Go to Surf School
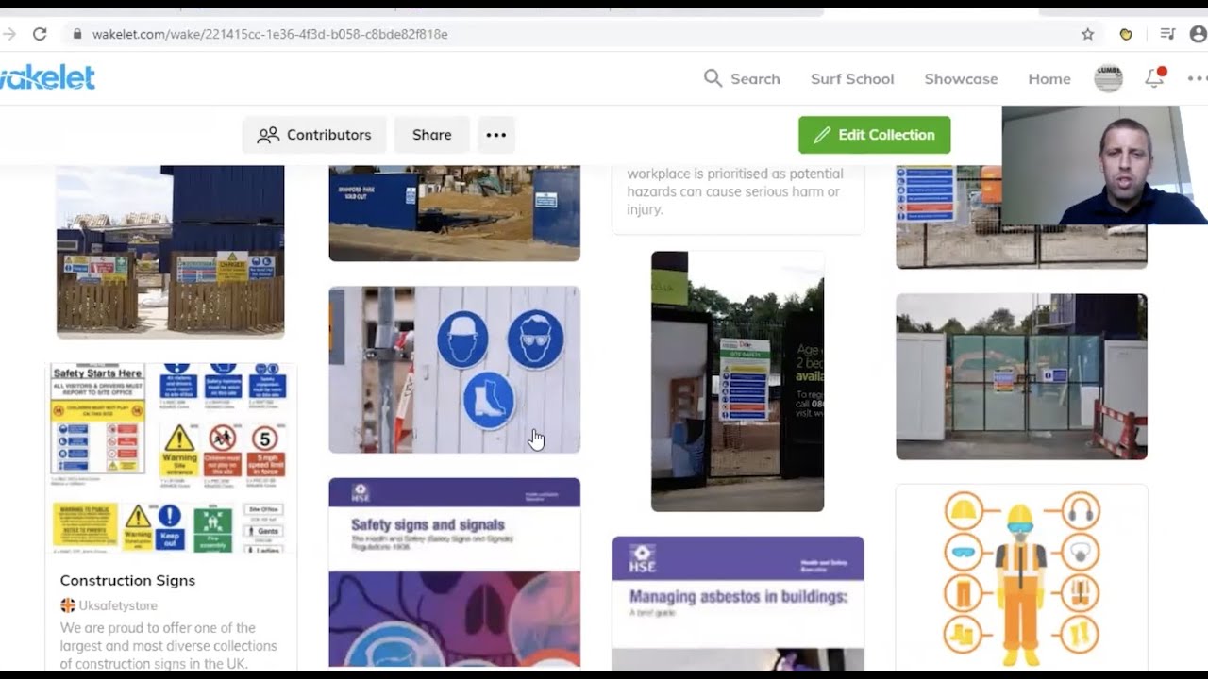 click(852, 79)
